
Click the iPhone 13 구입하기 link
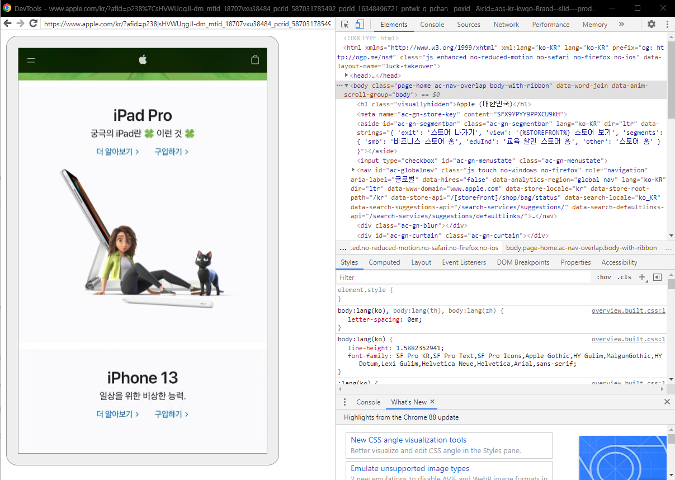pos(171,414)
